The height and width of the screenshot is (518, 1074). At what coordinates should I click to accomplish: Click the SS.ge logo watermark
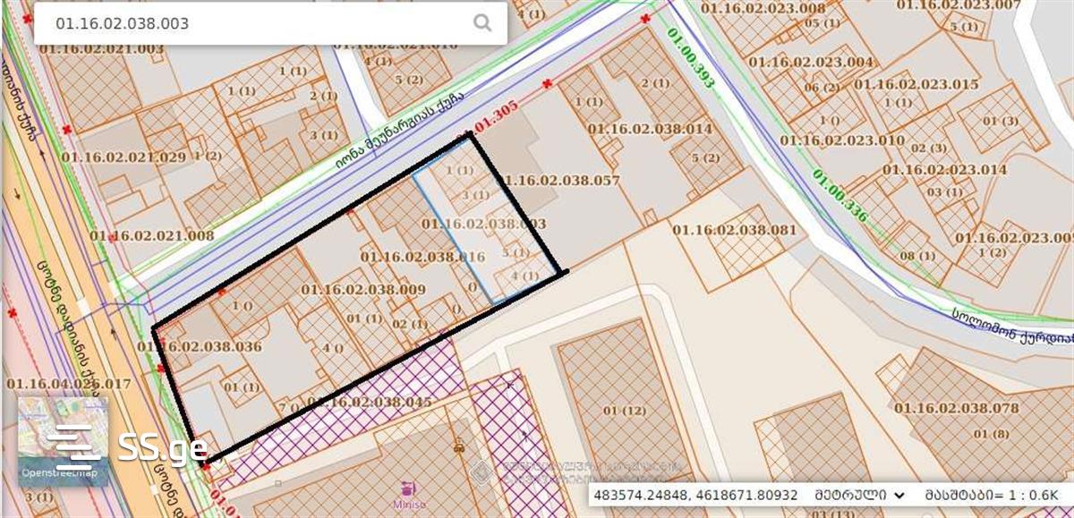[163, 446]
